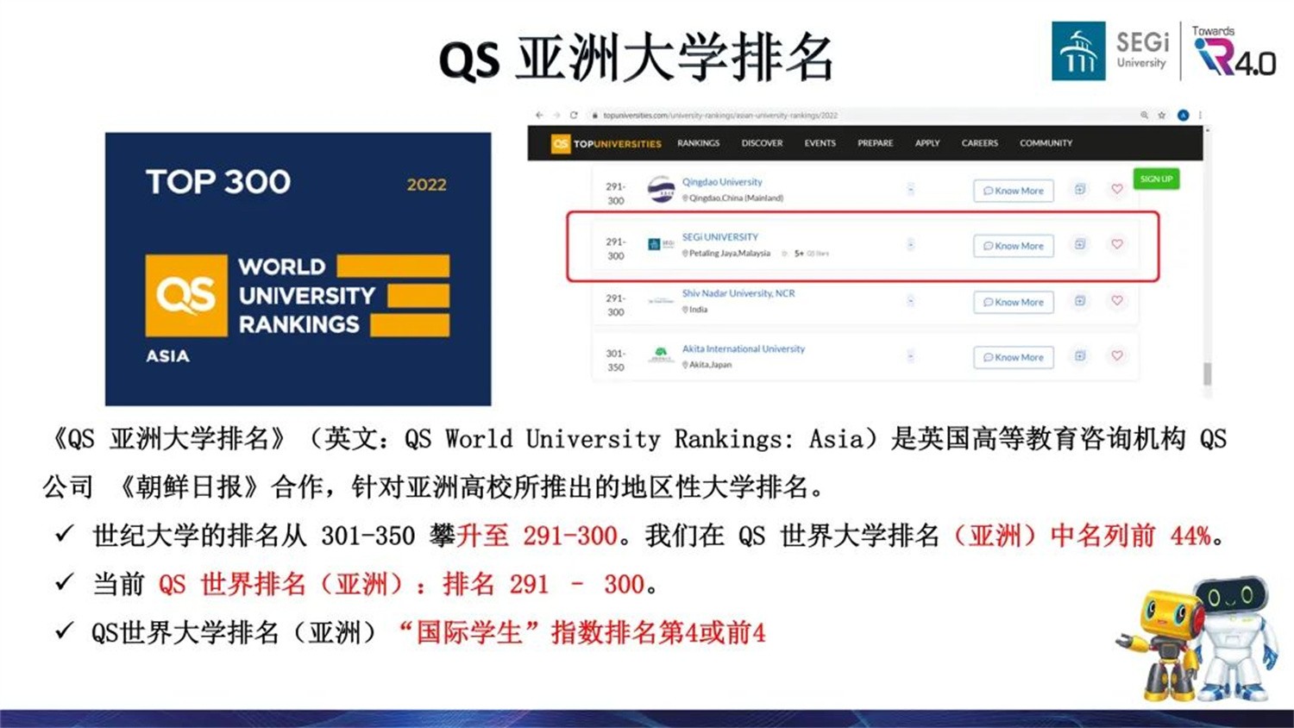Favorite Akita International University with the heart

(x=1117, y=355)
